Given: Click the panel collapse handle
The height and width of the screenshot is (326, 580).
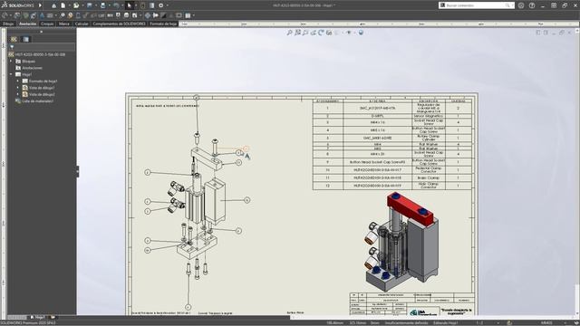Looking at the screenshot, I should coord(78,171).
